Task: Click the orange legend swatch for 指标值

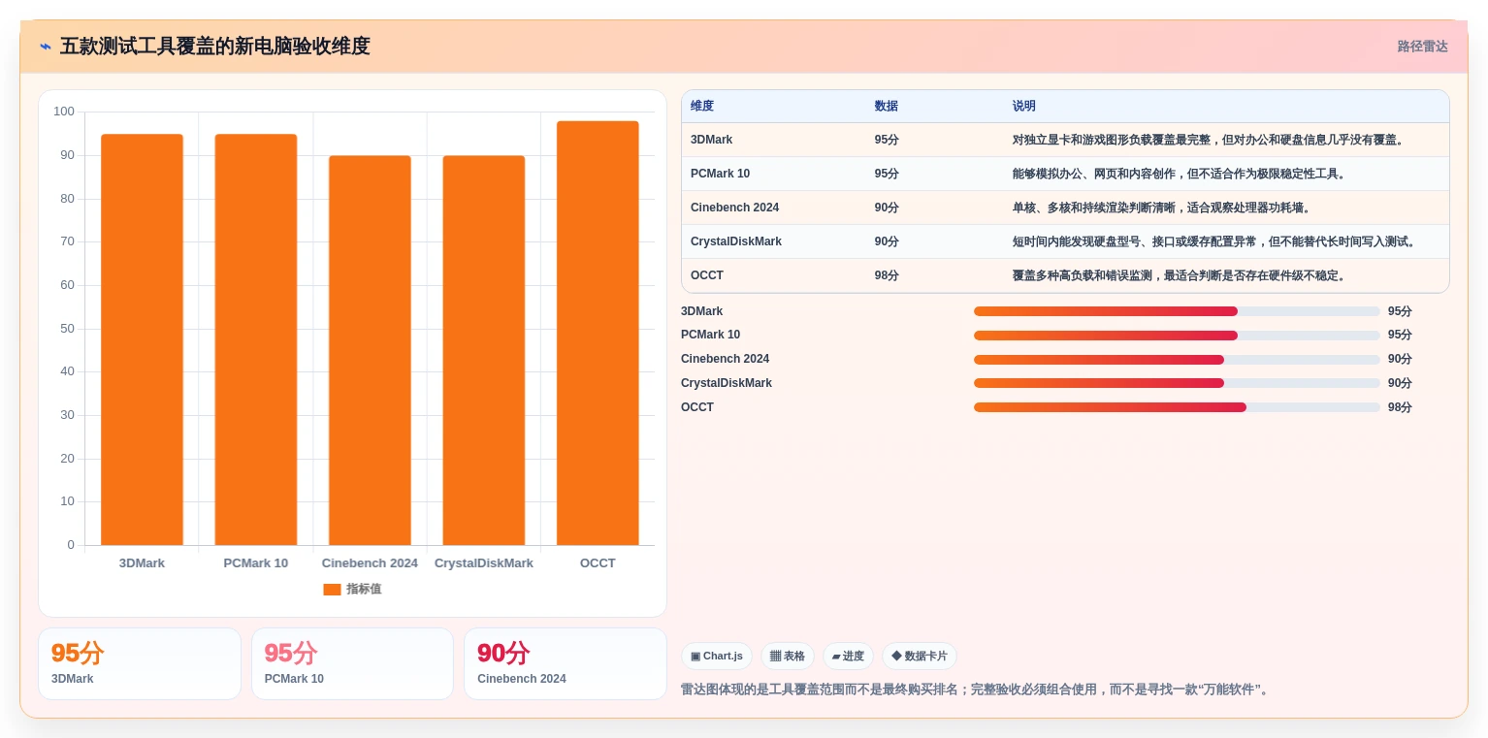Action: (x=332, y=590)
